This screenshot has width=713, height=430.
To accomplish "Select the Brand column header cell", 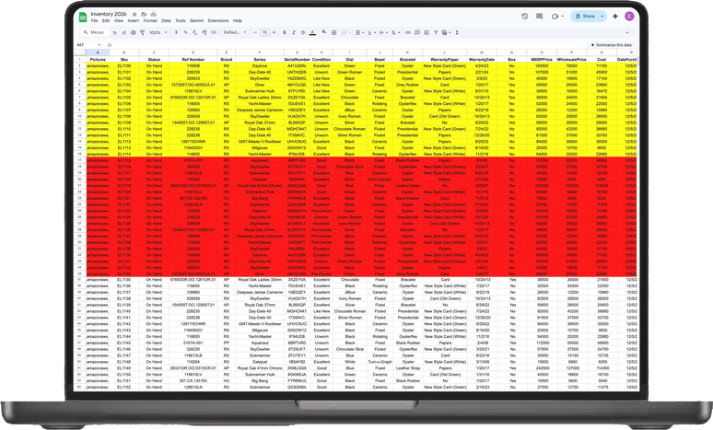I will click(x=226, y=60).
